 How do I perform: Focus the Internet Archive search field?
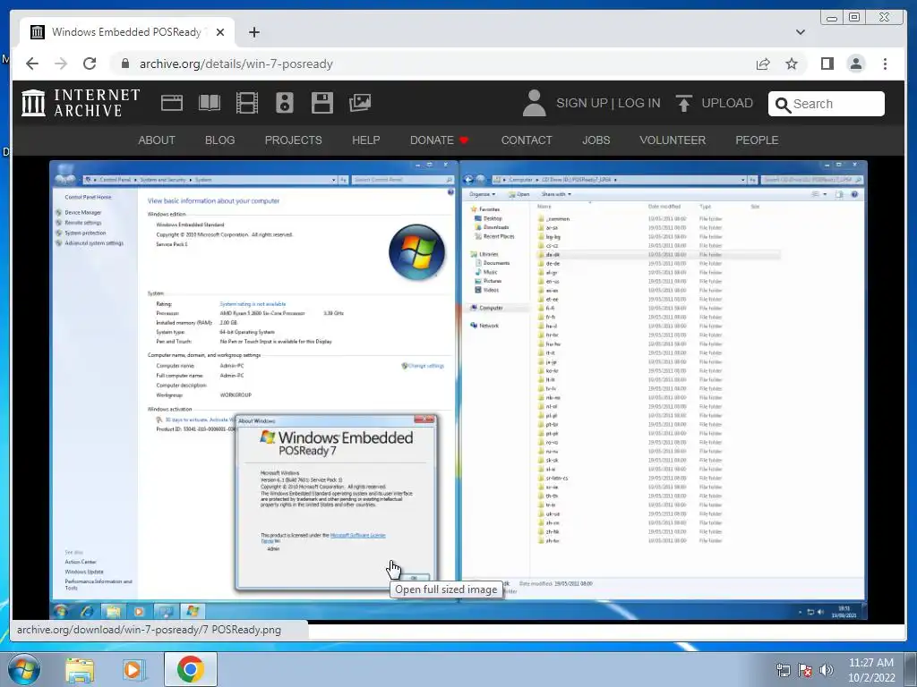(x=827, y=104)
